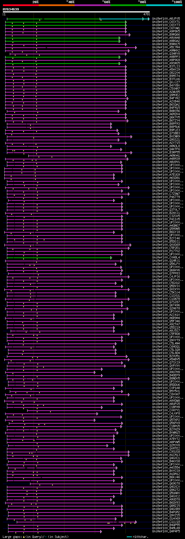Image resolution: width=185 pixels, height=539 pixels.
Task: Click the red ~20% identity legend segment
Action: coord(21,5)
